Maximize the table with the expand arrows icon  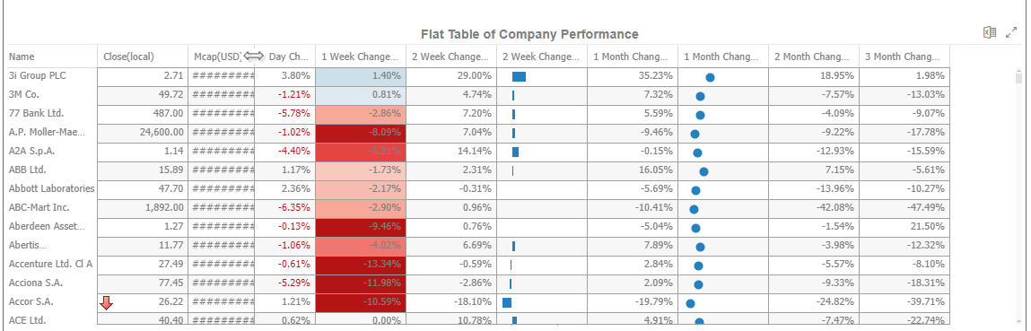(x=1011, y=33)
